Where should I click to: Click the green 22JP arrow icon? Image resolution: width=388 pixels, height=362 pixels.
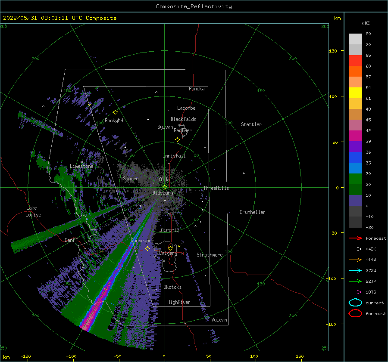[x=355, y=281]
